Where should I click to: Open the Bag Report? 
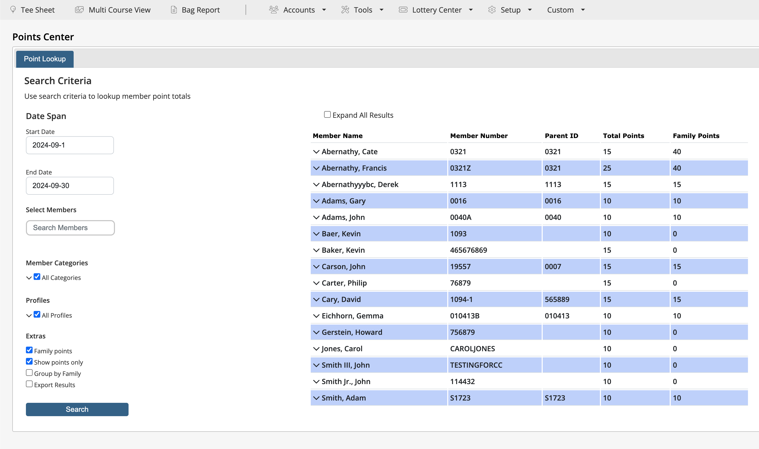point(201,10)
